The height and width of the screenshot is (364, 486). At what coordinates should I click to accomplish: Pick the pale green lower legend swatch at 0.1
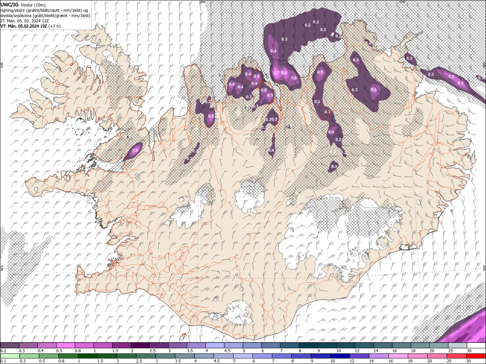9,356
